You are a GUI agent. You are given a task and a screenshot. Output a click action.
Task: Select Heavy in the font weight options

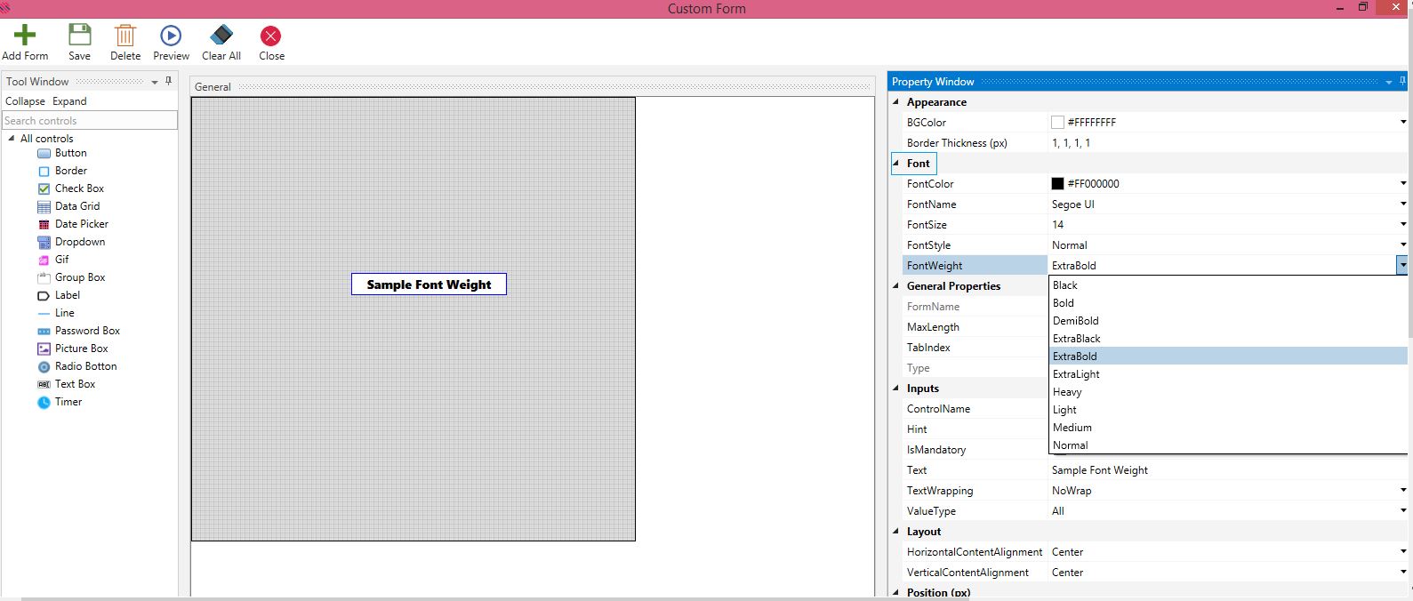click(x=1067, y=392)
